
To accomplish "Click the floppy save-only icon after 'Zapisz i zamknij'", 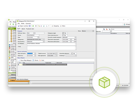I will click(x=30, y=26).
